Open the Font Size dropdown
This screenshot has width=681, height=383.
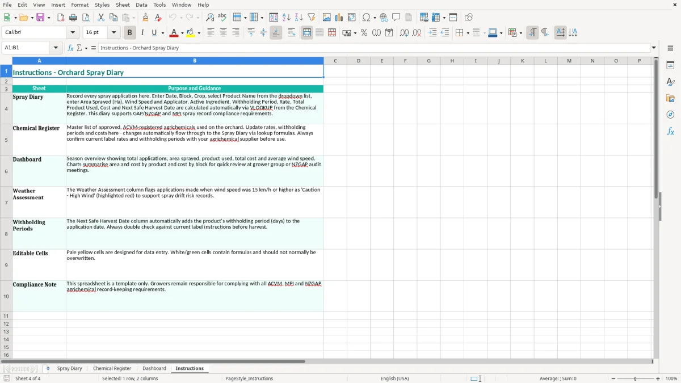[x=113, y=33]
